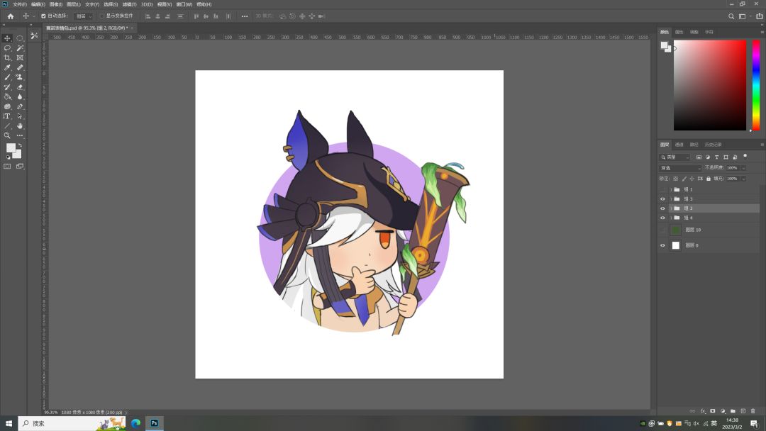Change the screen mode
The image size is (766, 431).
[x=20, y=167]
